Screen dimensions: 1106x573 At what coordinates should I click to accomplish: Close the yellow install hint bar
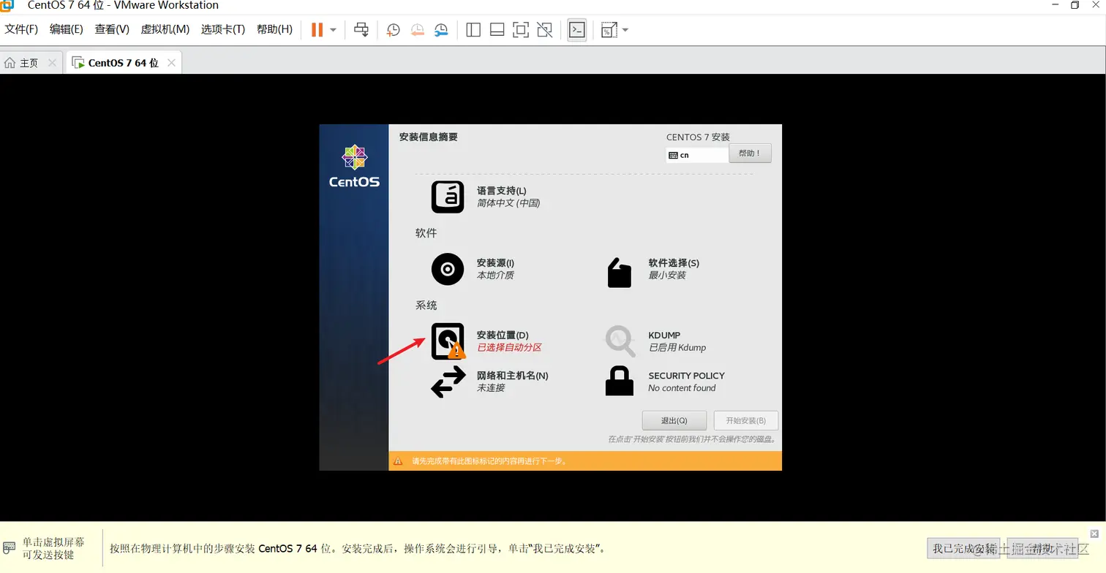coord(1094,534)
